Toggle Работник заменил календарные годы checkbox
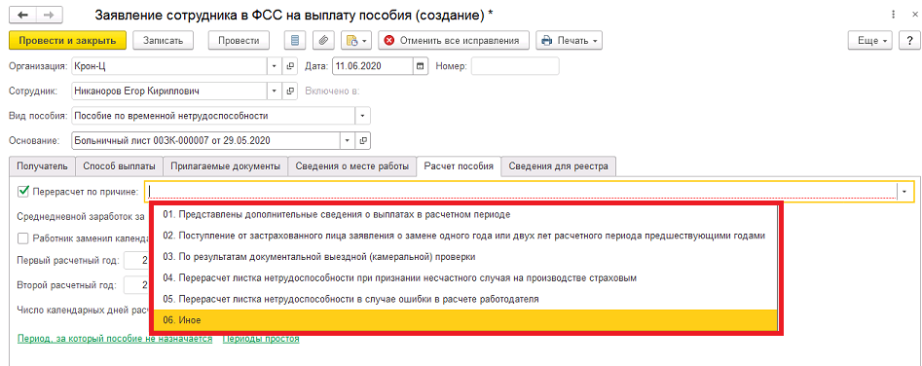The height and width of the screenshot is (366, 922). tap(23, 238)
